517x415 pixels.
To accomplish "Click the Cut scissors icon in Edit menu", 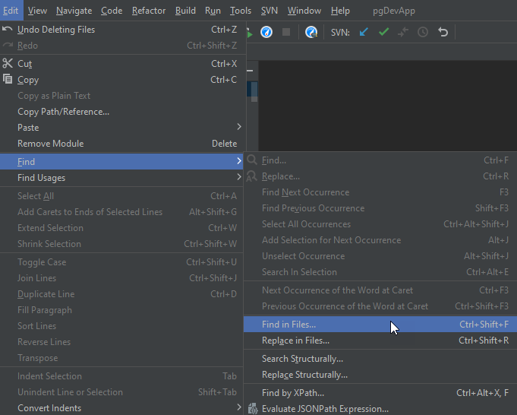I will click(x=8, y=64).
